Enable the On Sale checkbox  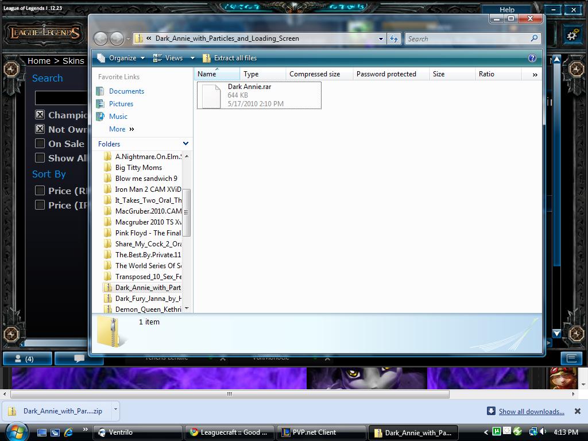40,144
